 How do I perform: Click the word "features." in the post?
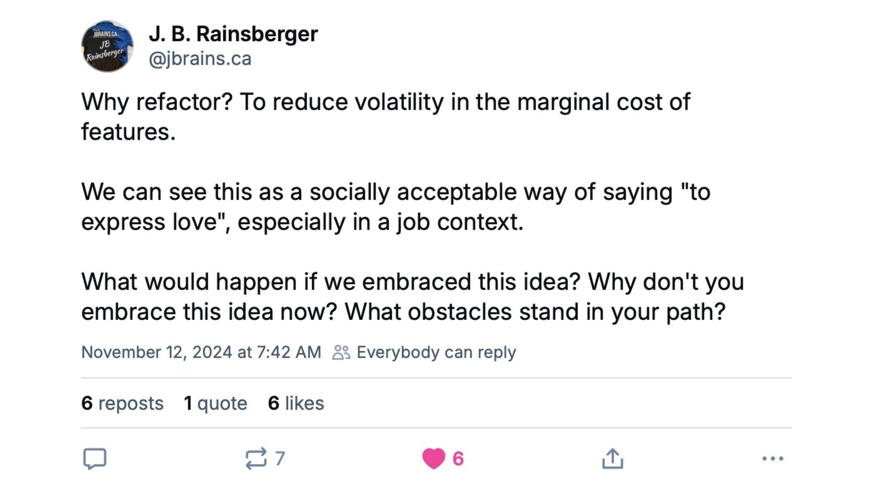(128, 132)
